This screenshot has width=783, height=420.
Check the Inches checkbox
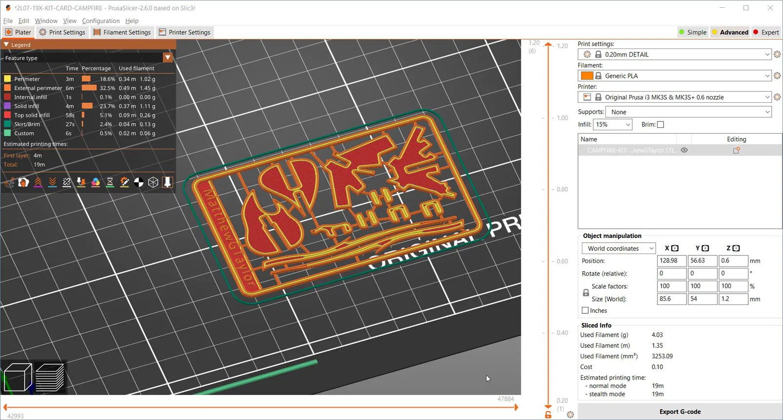[585, 310]
